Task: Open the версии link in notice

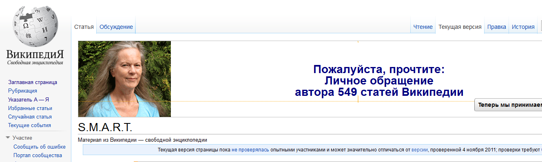Action: click(420, 150)
